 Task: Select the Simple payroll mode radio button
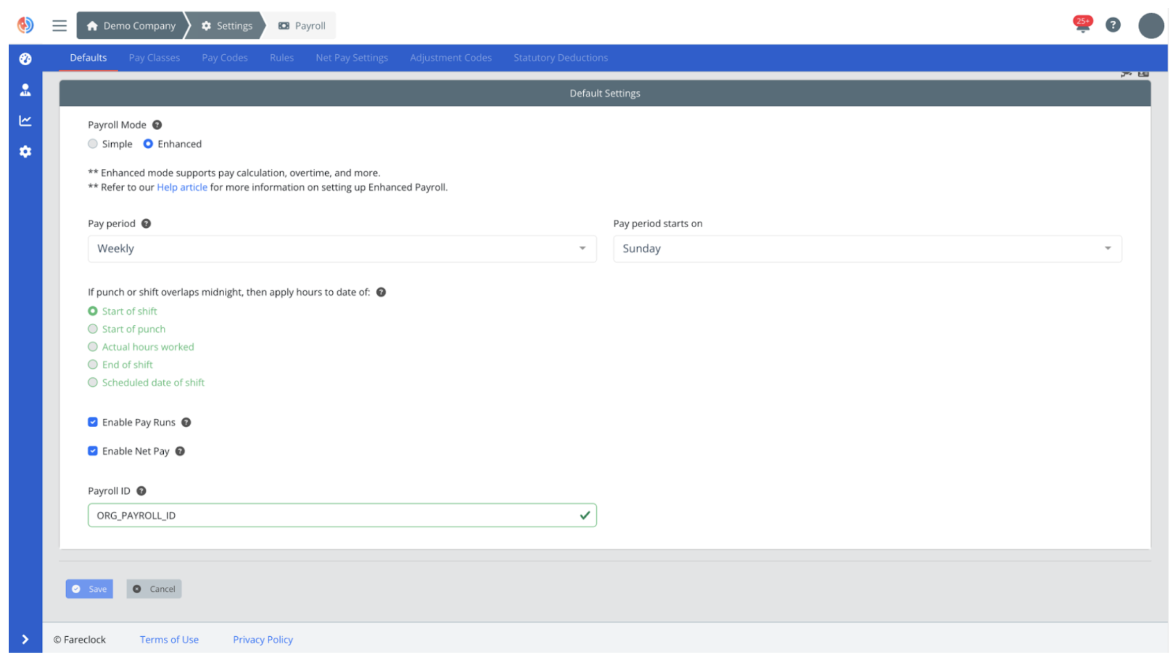[92, 144]
